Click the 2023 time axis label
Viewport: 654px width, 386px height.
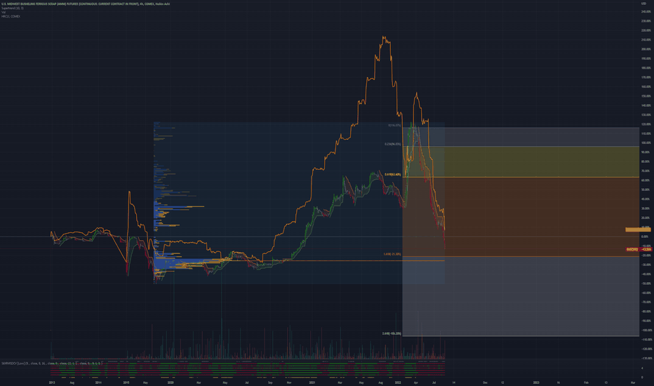click(536, 382)
